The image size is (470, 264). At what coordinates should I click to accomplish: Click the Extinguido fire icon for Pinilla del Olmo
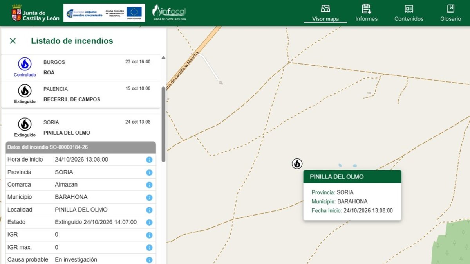pyautogui.click(x=25, y=124)
